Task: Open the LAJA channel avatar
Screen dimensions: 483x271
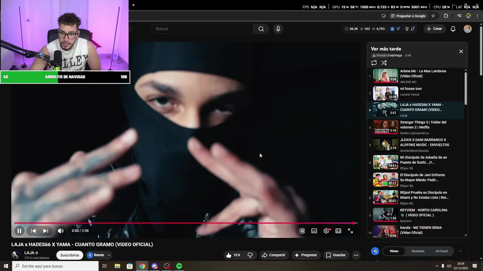Action: pyautogui.click(x=16, y=255)
